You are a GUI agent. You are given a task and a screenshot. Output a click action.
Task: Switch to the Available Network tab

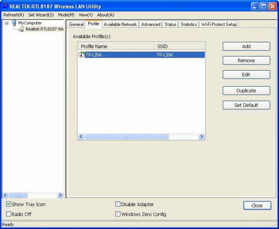120,24
